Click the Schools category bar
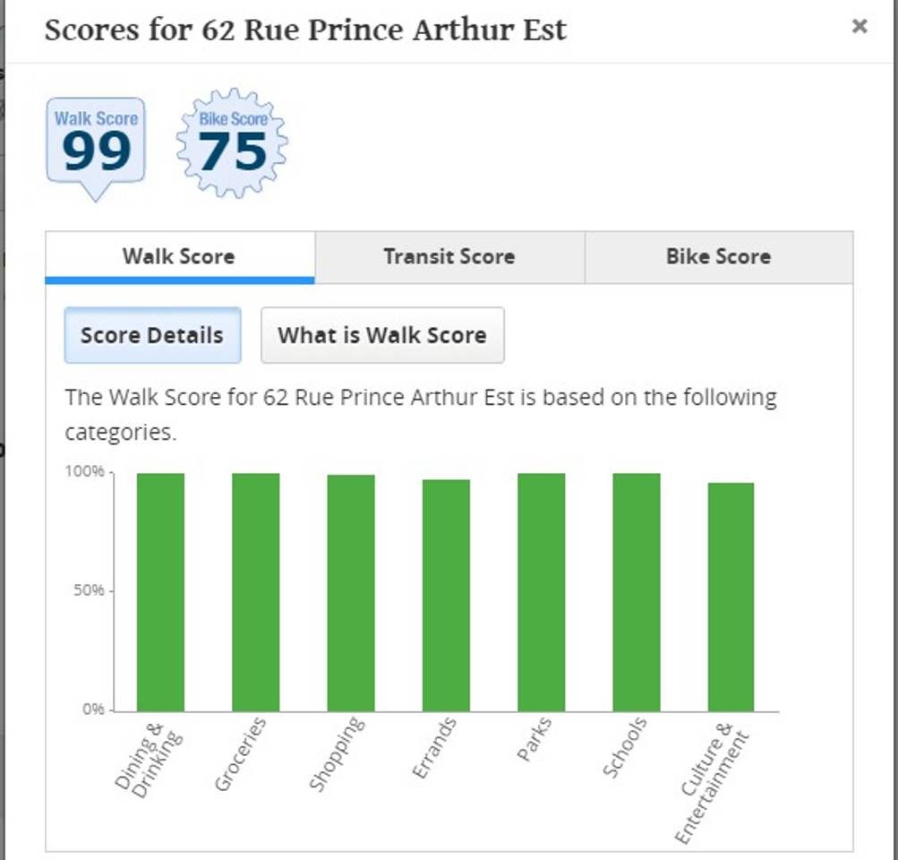Screen dimensions: 898x860 click(x=637, y=592)
